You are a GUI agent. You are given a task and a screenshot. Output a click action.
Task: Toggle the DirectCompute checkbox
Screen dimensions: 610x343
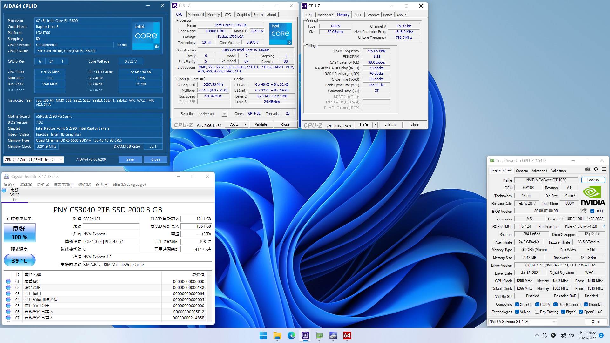pyautogui.click(x=556, y=305)
